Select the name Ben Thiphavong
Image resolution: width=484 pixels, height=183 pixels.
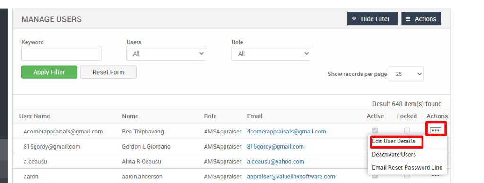pos(143,132)
